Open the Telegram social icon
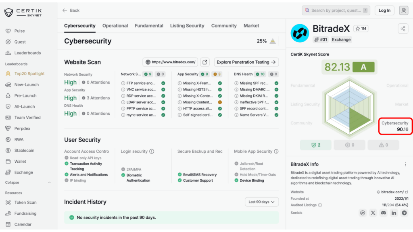413x232 pixels. pos(404,213)
